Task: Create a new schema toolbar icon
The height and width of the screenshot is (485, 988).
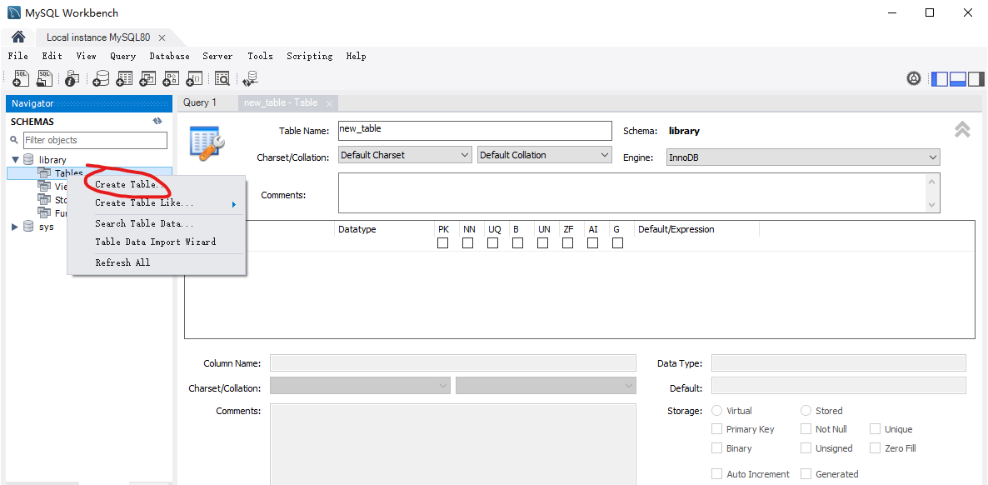Action: [101, 78]
